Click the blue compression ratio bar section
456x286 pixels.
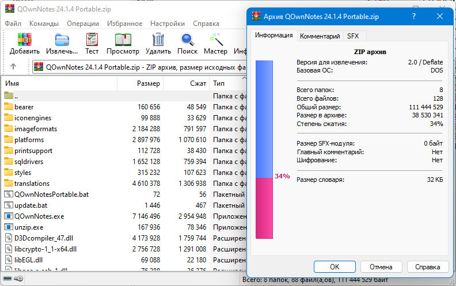pos(264,119)
